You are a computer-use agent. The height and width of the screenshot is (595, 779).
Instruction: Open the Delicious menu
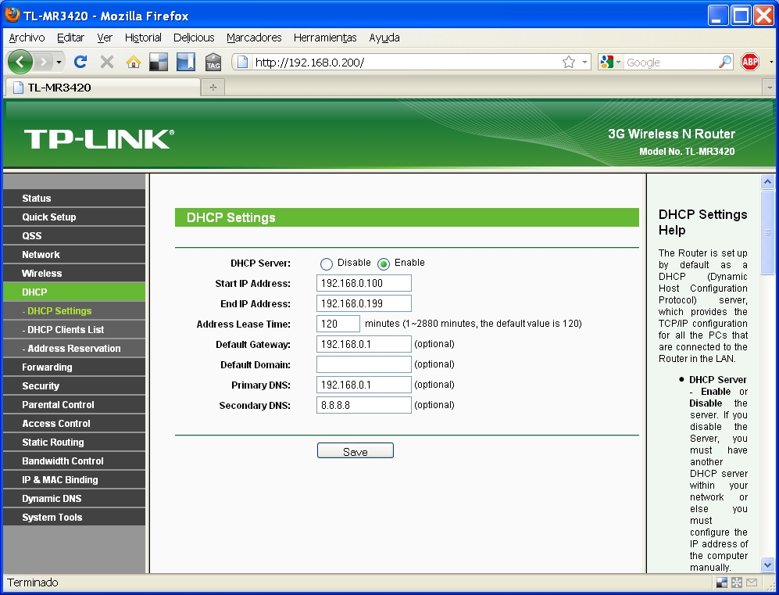coord(194,38)
